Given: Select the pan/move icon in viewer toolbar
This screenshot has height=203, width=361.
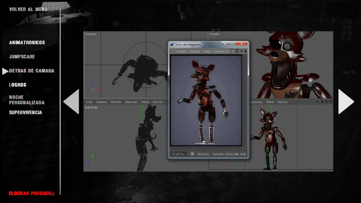Looking at the screenshot, I should [x=241, y=51].
